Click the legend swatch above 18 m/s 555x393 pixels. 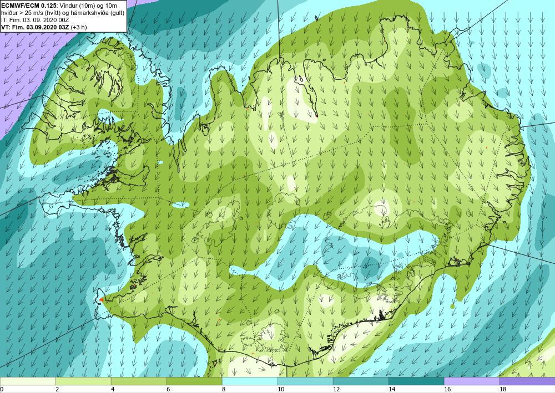(x=527, y=381)
